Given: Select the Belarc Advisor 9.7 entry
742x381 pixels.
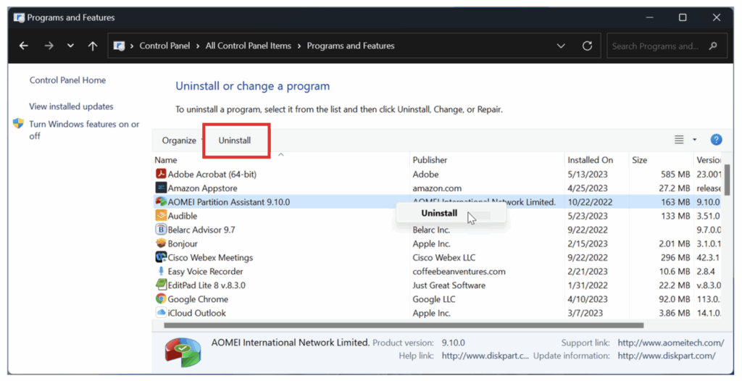Looking at the screenshot, I should pyautogui.click(x=201, y=230).
